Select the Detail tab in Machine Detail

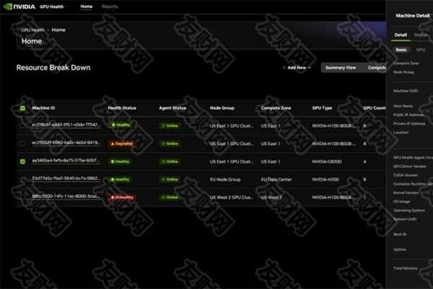401,35
